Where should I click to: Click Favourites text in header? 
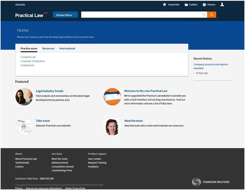point(174,5)
